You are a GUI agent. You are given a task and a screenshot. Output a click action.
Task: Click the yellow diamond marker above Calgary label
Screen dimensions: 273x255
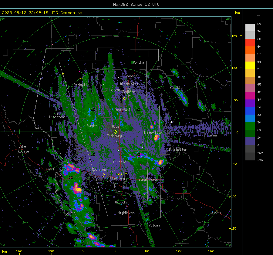click(x=120, y=175)
